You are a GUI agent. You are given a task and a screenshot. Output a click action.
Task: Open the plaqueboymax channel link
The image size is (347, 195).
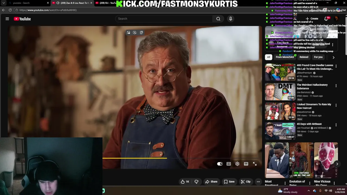pyautogui.click(x=304, y=112)
